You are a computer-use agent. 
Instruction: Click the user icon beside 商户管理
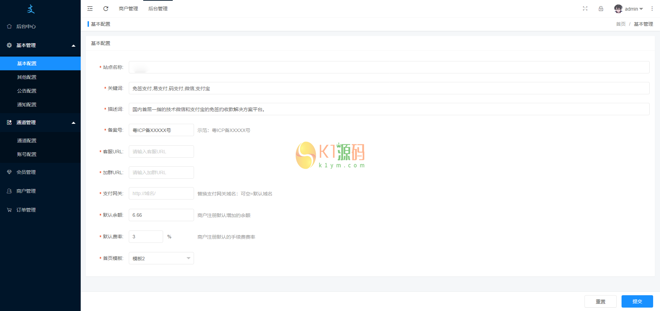(x=9, y=191)
